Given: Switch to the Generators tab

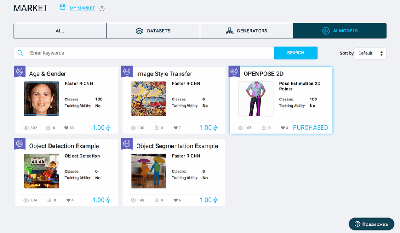Looking at the screenshot, I should [x=246, y=31].
